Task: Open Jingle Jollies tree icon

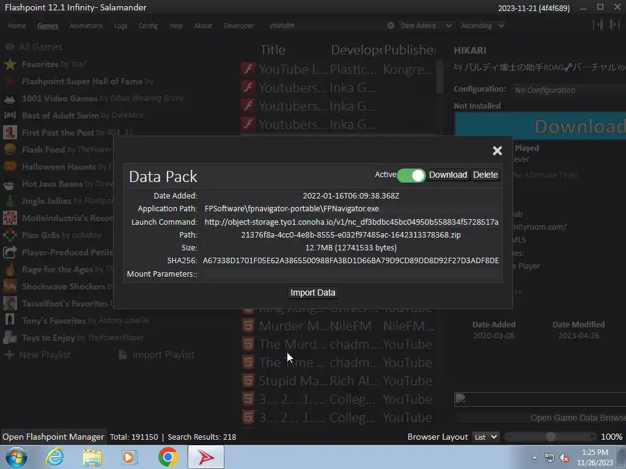Action: coord(10,201)
